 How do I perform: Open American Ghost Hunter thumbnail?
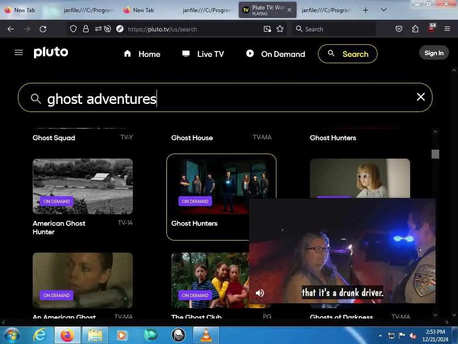[83, 186]
